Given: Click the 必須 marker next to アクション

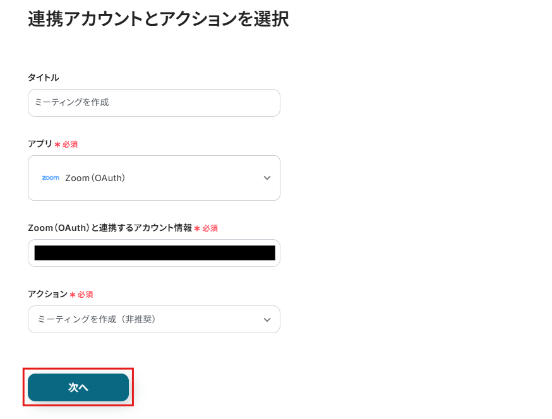Looking at the screenshot, I should [85, 295].
